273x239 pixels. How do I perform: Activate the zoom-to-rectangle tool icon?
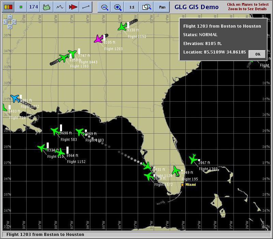coord(147,7)
